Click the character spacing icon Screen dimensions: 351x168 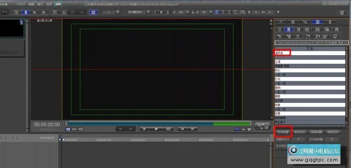[x=263, y=12]
